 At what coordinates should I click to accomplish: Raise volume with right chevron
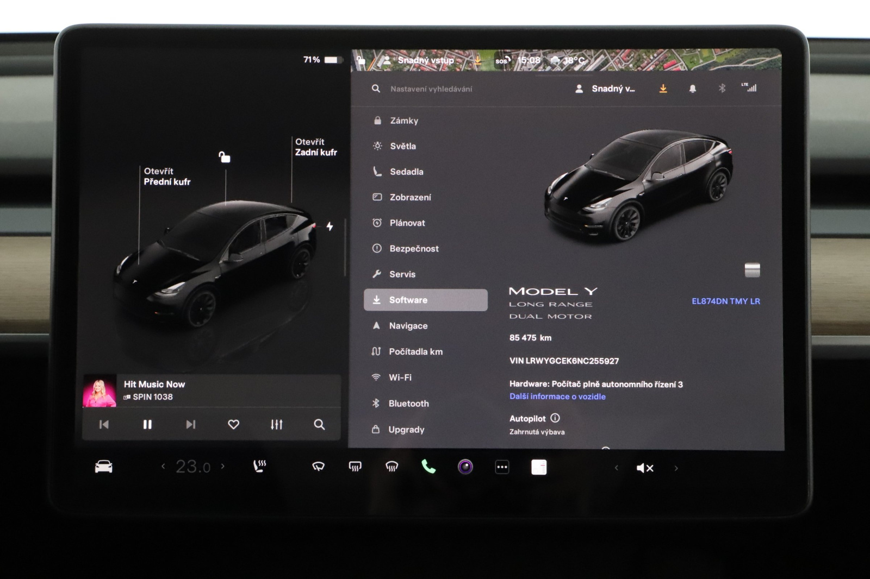pos(676,468)
